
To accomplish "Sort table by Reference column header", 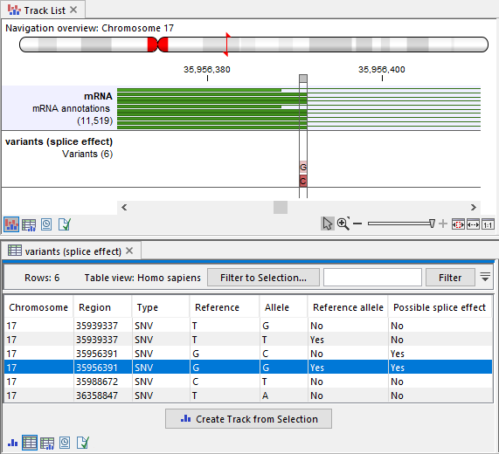I will pos(225,307).
